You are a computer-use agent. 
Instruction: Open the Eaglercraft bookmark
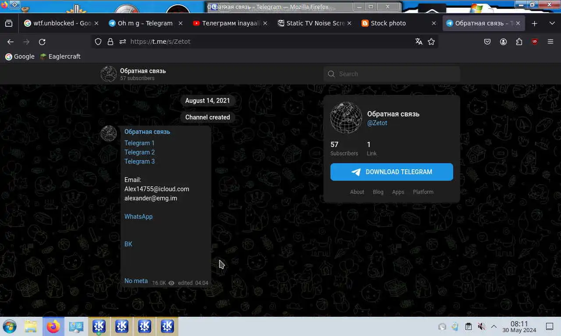click(x=60, y=56)
